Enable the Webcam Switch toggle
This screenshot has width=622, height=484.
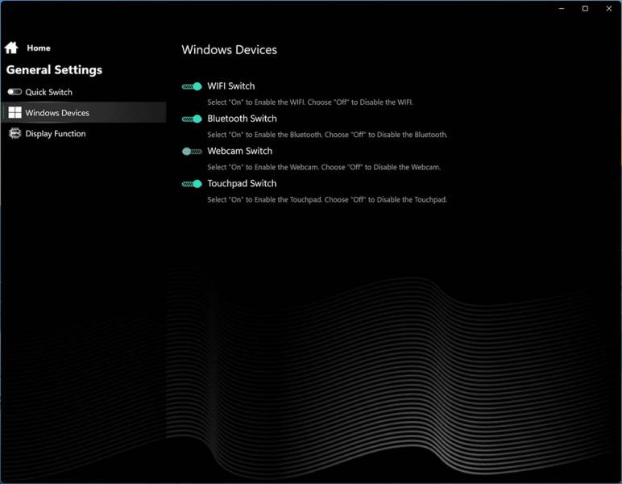coord(192,151)
